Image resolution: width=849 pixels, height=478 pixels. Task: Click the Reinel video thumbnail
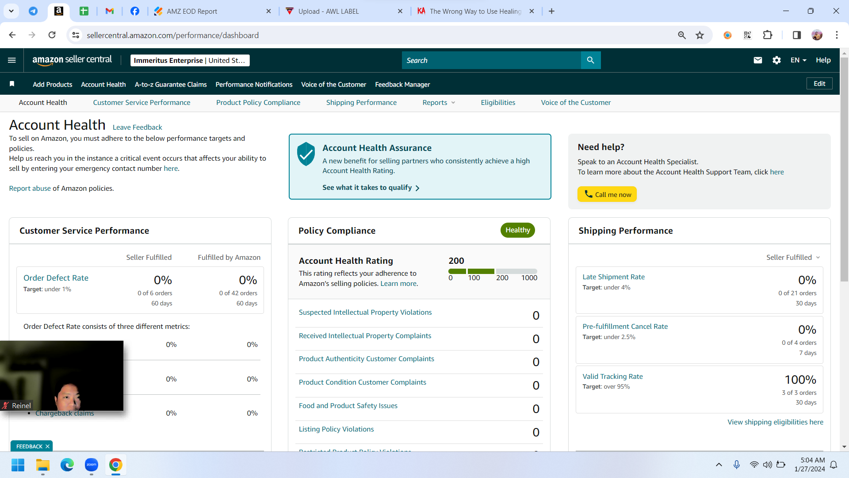click(61, 376)
